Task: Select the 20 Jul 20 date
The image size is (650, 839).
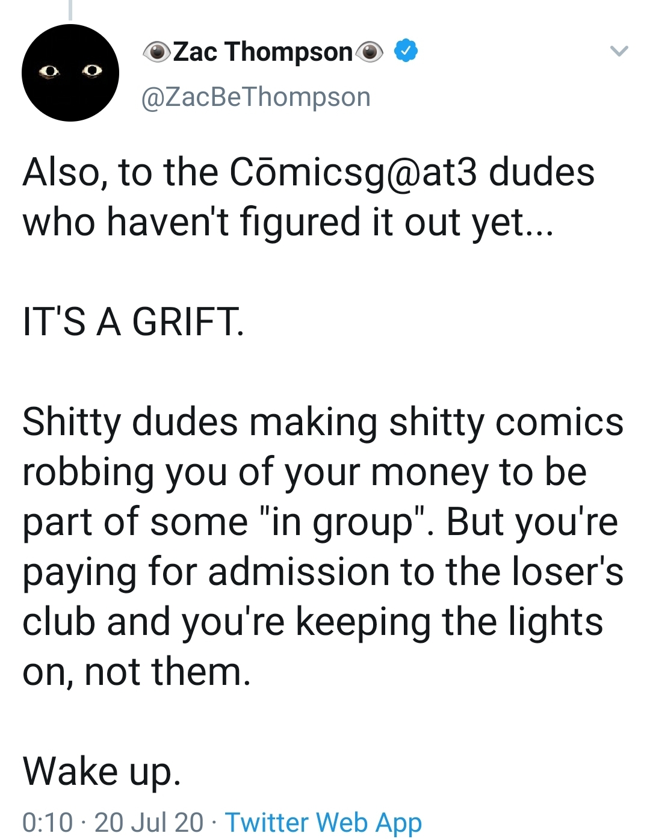Action: (x=149, y=822)
